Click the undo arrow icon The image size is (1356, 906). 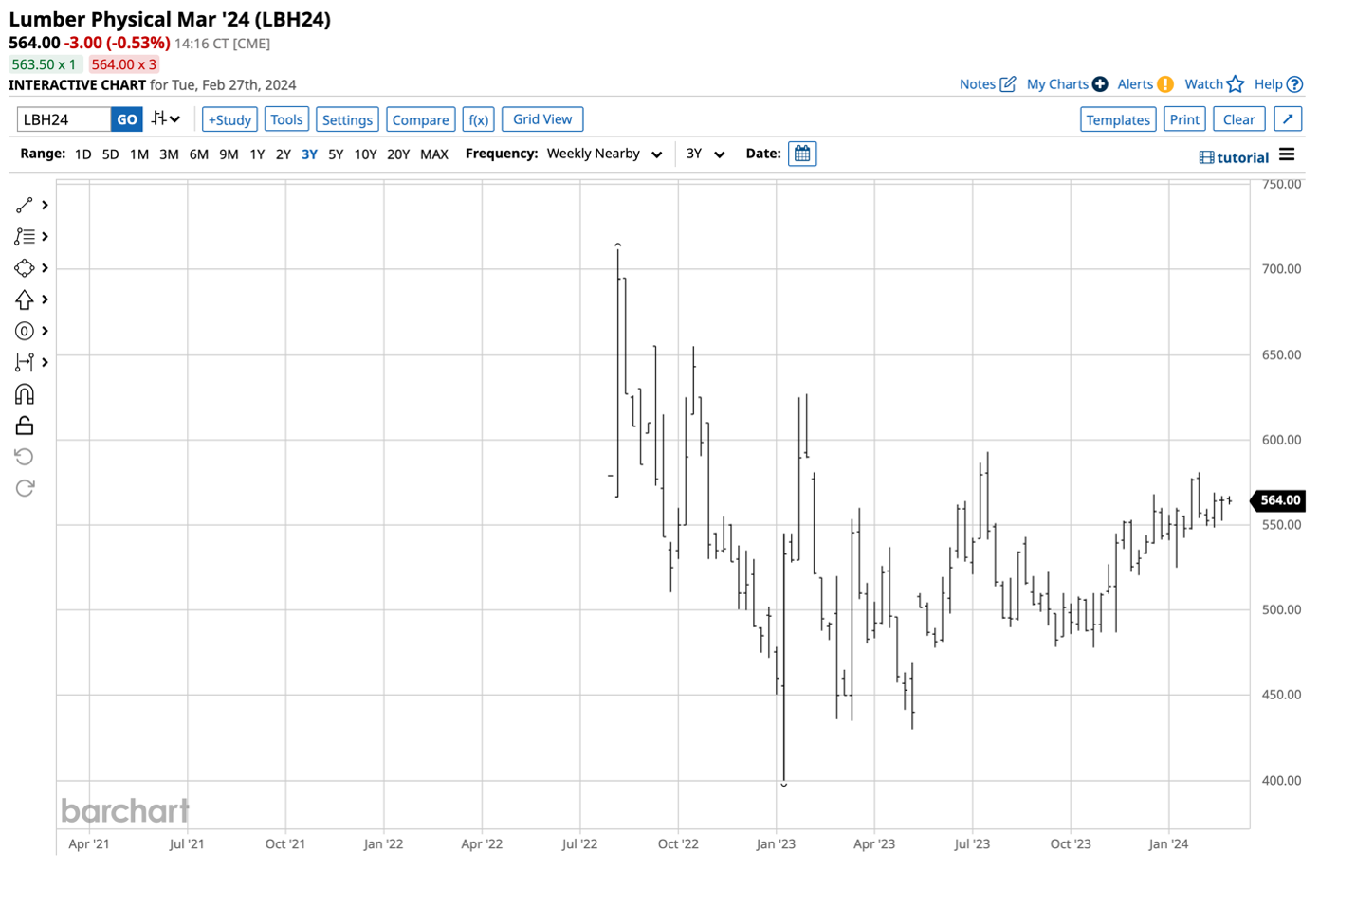click(x=25, y=457)
